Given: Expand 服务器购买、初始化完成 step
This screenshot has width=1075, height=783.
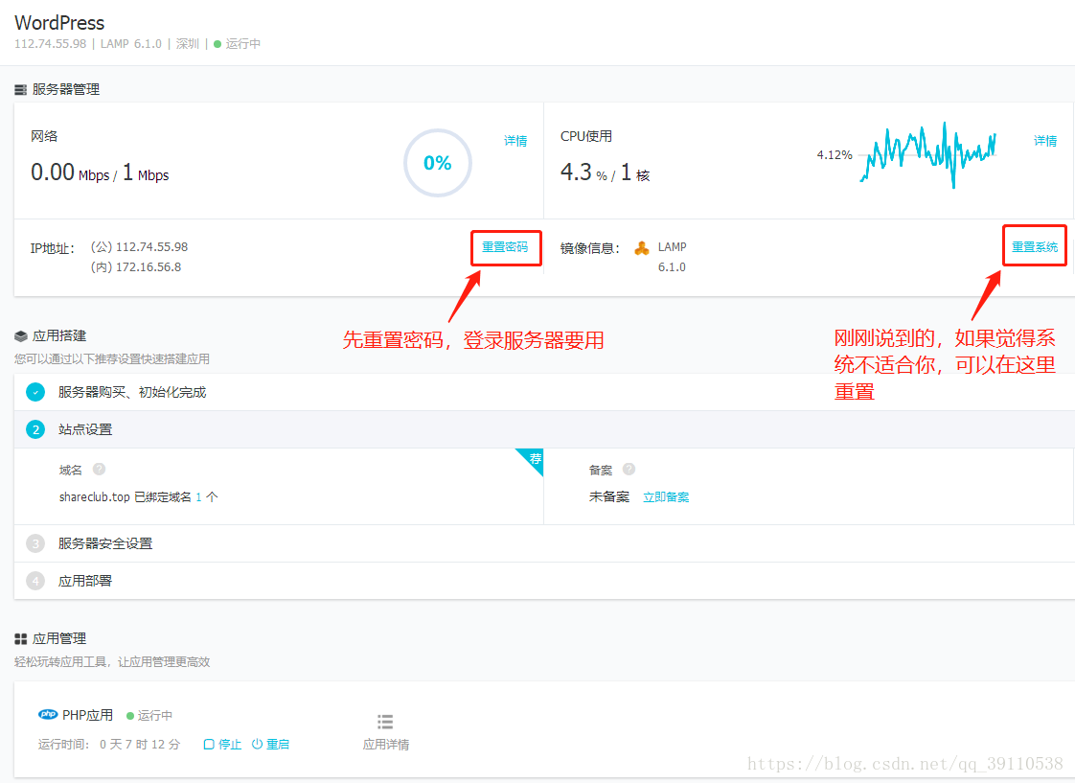Looking at the screenshot, I should coord(132,392).
